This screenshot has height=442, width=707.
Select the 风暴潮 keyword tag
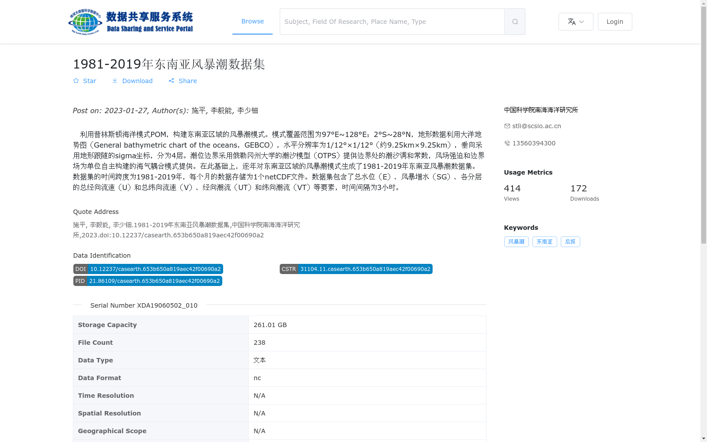pos(516,242)
